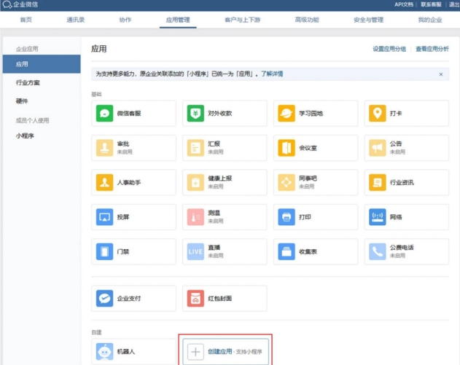The width and height of the screenshot is (460, 365).
Task: Select 行业方案 in the sidebar
Action: tap(28, 83)
